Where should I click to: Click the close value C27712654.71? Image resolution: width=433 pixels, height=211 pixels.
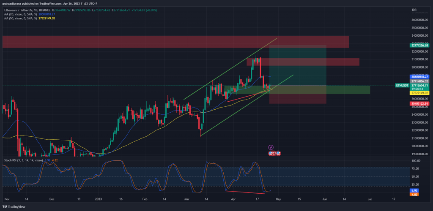pos(121,10)
